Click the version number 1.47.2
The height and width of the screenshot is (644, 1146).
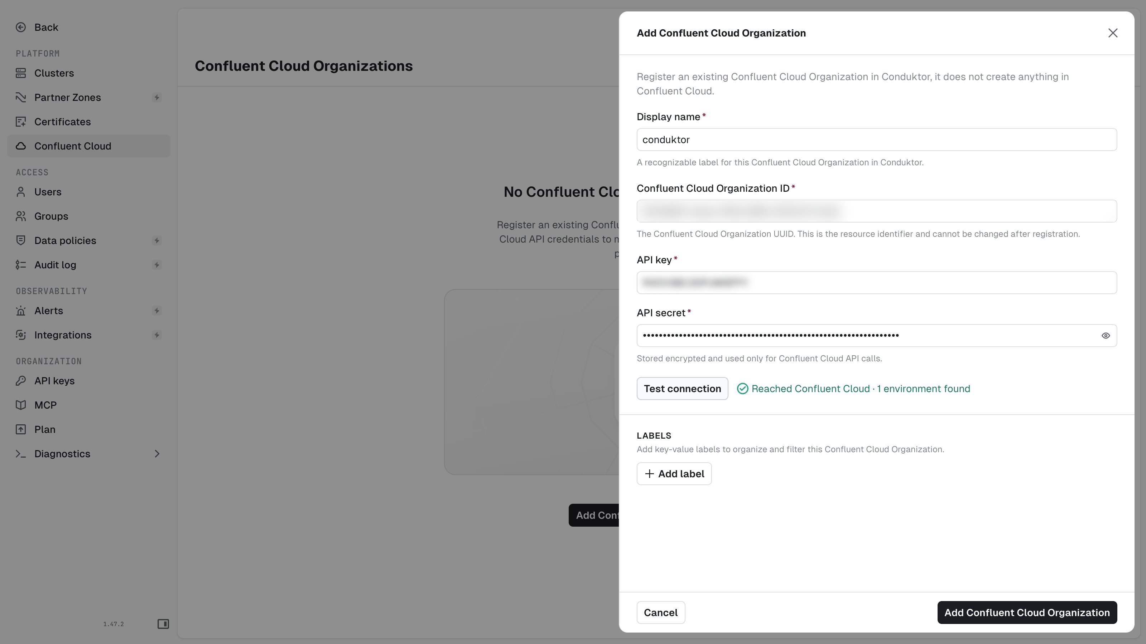114,624
